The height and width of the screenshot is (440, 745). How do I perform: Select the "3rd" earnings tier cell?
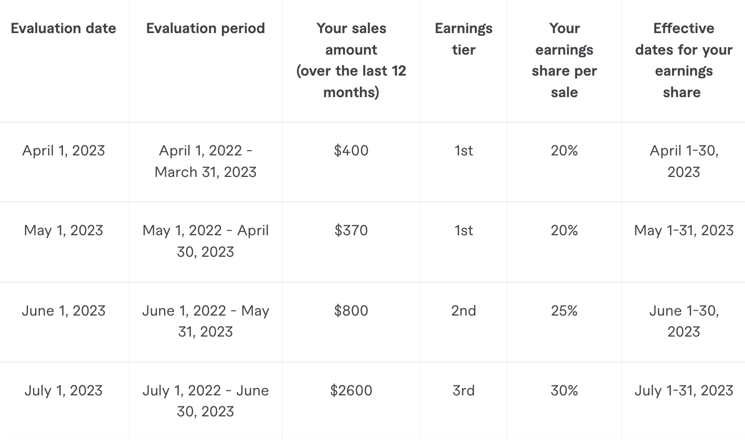(464, 391)
